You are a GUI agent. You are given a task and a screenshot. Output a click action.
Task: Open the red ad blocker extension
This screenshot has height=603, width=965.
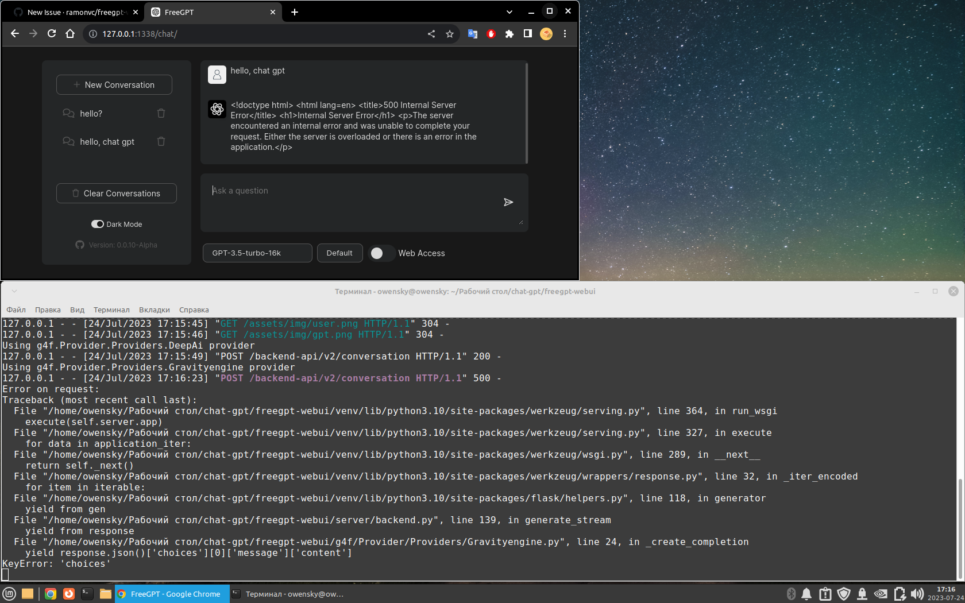pos(491,34)
